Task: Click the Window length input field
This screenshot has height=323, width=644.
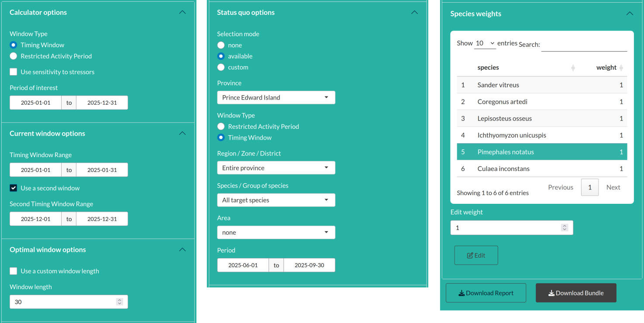Action: point(69,302)
